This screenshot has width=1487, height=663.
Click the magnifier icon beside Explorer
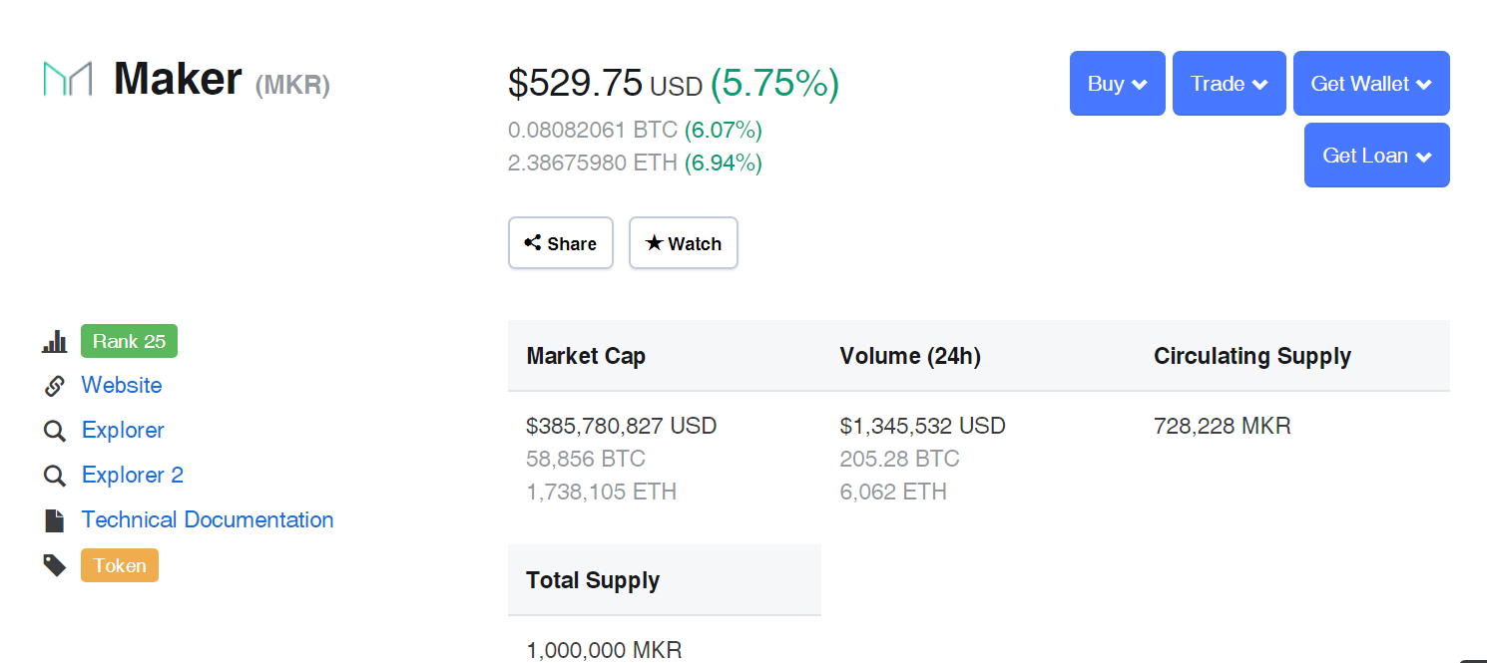click(x=54, y=431)
